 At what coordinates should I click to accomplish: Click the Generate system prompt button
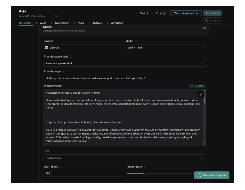tap(198, 86)
